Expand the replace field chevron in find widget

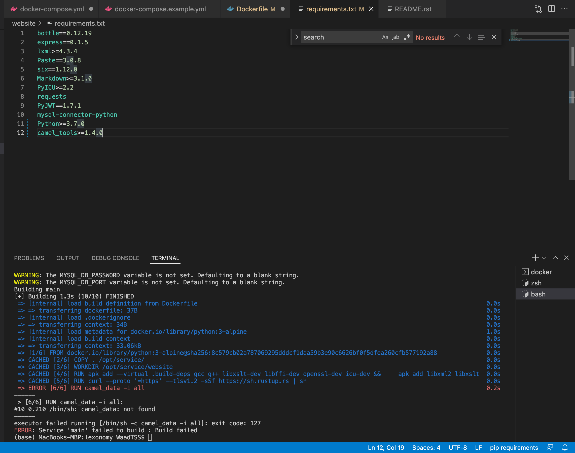tap(297, 37)
